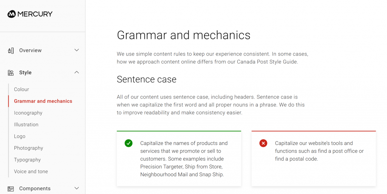Click the Grammar and mechanics page title
This screenshot has height=194, width=387.
[184, 35]
